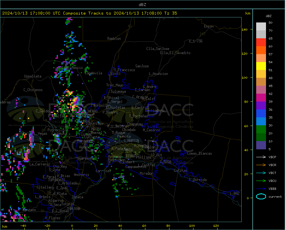The height and width of the screenshot is (230, 285).
Task: Click the 'L_Dormida' map label
Action: tap(198, 180)
